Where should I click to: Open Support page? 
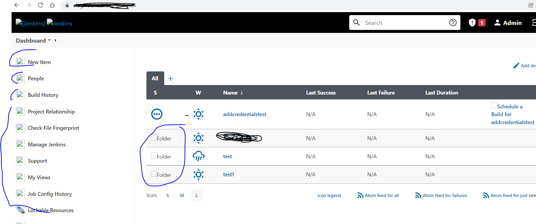point(37,161)
